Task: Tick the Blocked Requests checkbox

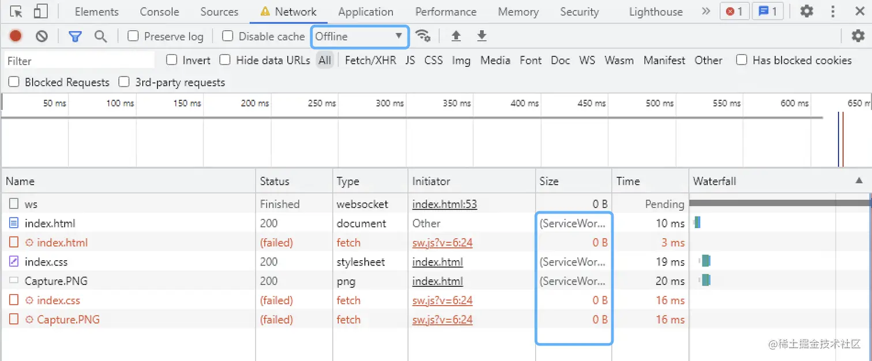Action: 14,82
